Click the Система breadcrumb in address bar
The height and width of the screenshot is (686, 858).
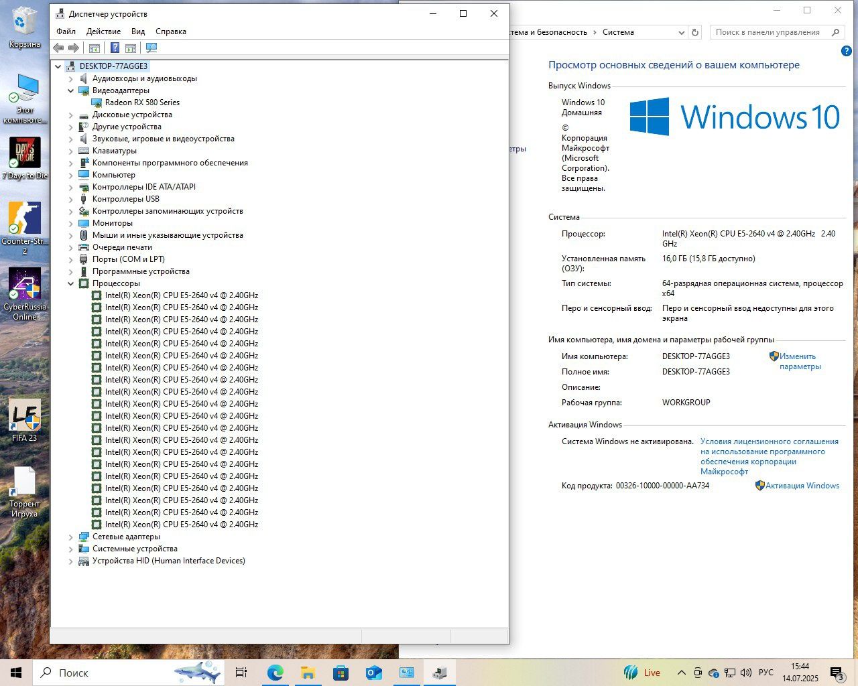tap(618, 32)
